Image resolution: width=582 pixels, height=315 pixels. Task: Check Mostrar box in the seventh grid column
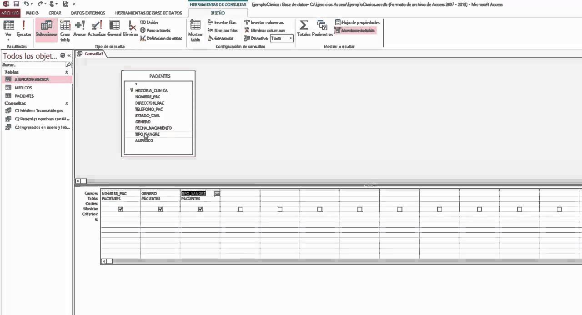click(x=360, y=209)
